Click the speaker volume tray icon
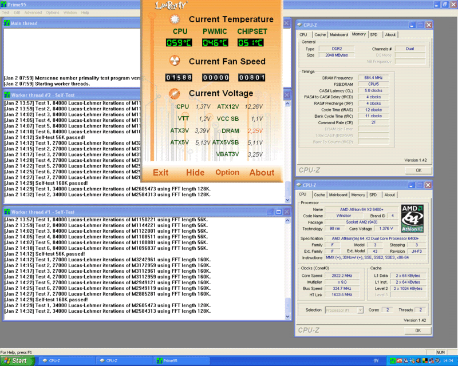Image resolution: width=458 pixels, height=366 pixels. [x=418, y=361]
